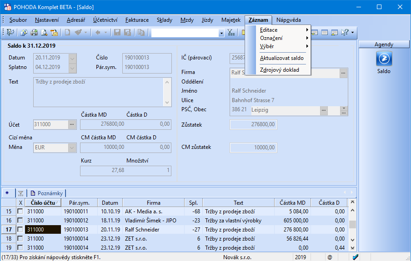Click the table scrollbar down arrow

tap(352, 240)
